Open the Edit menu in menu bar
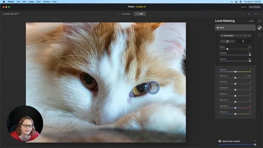 tap(24, 2)
